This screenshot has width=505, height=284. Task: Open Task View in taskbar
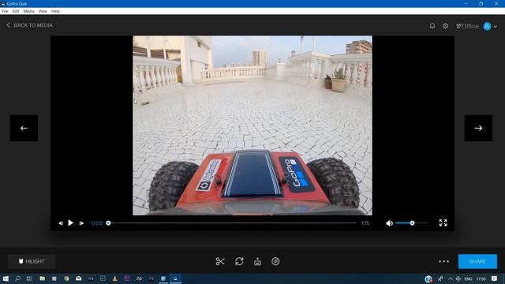click(30, 278)
